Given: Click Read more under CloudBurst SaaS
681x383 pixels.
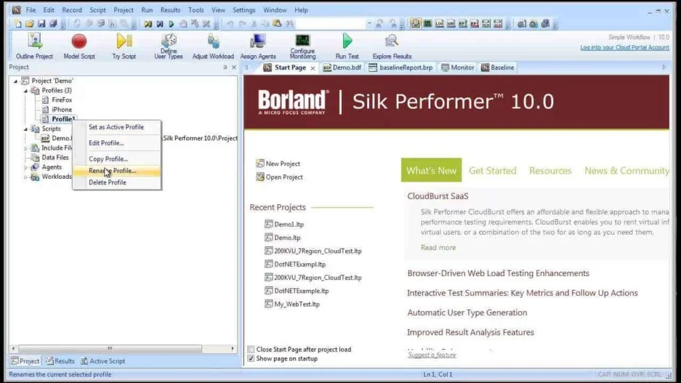Looking at the screenshot, I should point(438,247).
